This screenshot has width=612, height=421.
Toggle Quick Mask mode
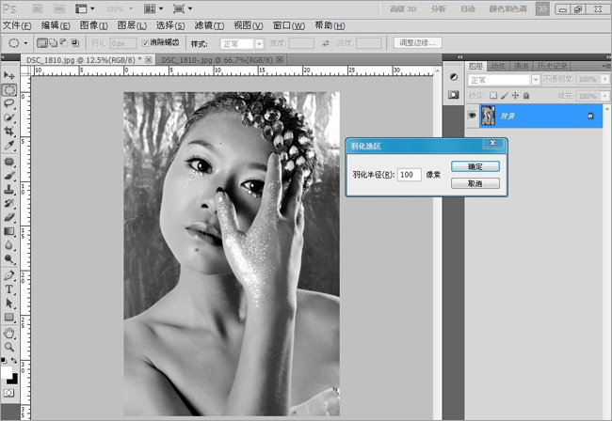pos(9,393)
